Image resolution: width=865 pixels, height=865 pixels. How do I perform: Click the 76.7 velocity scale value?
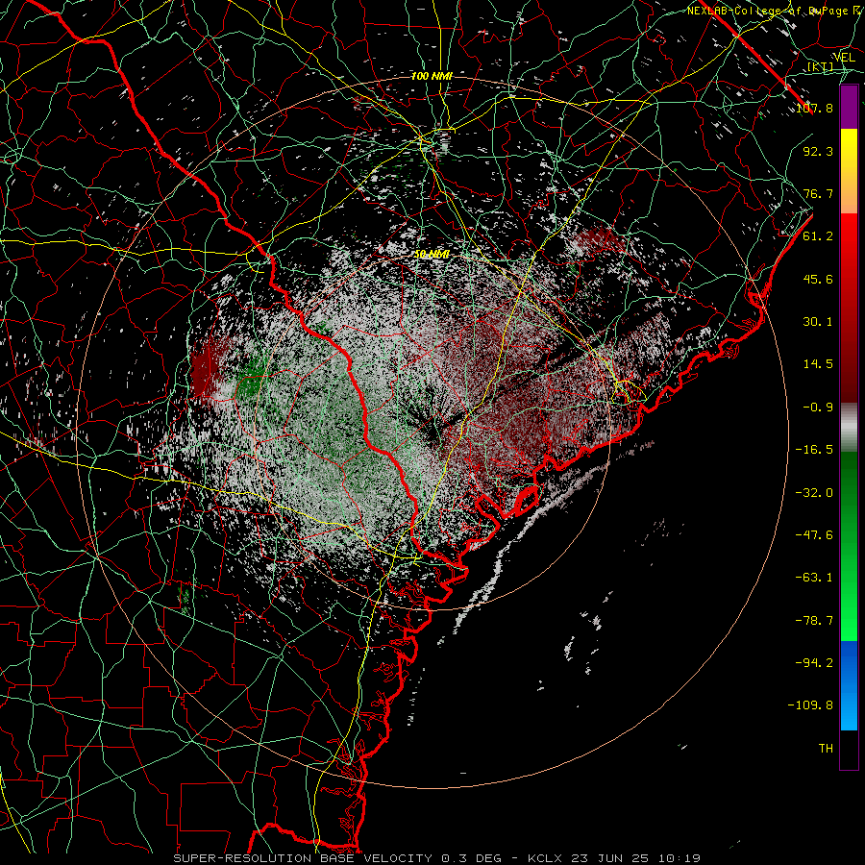(x=818, y=193)
